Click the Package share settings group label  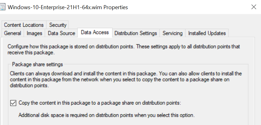tap(37, 64)
